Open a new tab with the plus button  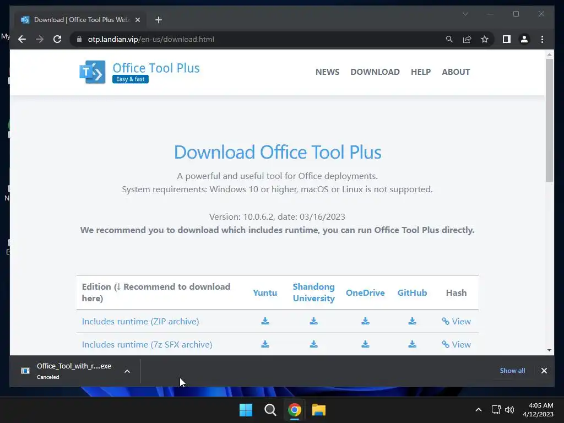pyautogui.click(x=159, y=20)
